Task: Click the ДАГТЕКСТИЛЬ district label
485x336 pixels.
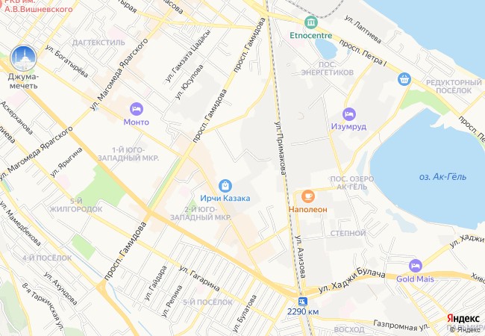Action: coord(98,43)
